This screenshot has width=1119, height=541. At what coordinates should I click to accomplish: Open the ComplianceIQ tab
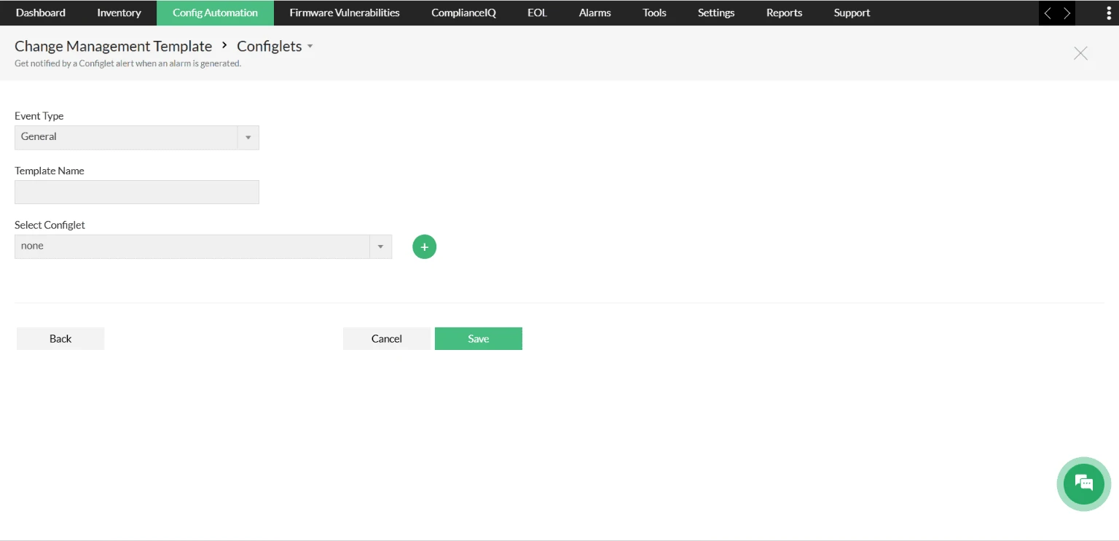click(x=463, y=12)
